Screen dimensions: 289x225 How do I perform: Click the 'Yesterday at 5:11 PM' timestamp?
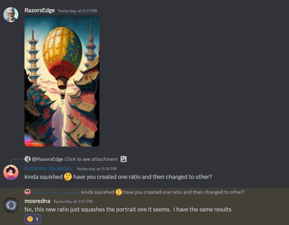[77, 11]
